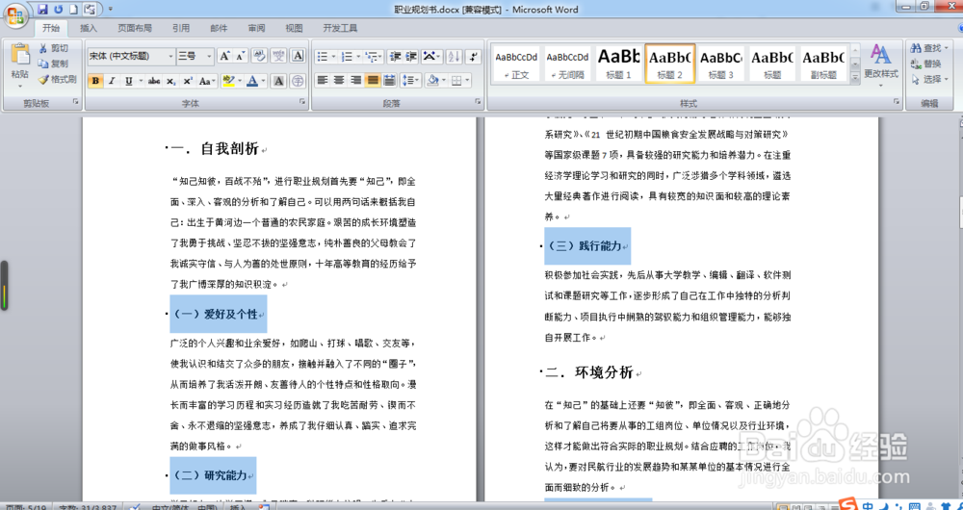The image size is (963, 510).
Task: Activate the 格式刷 format painter
Action: (x=57, y=79)
